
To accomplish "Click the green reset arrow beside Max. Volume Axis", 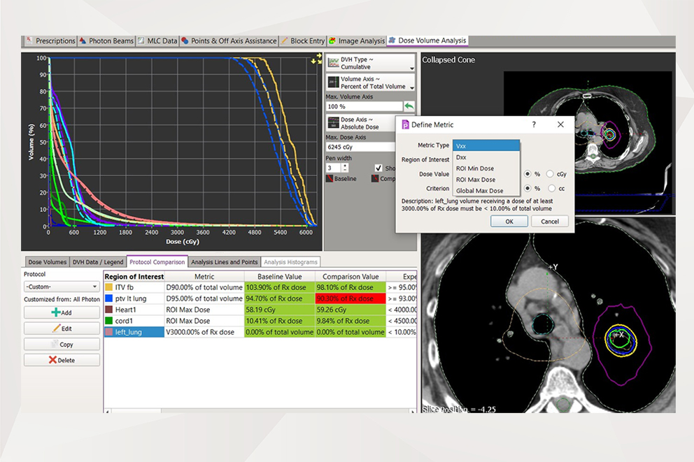I will 409,106.
